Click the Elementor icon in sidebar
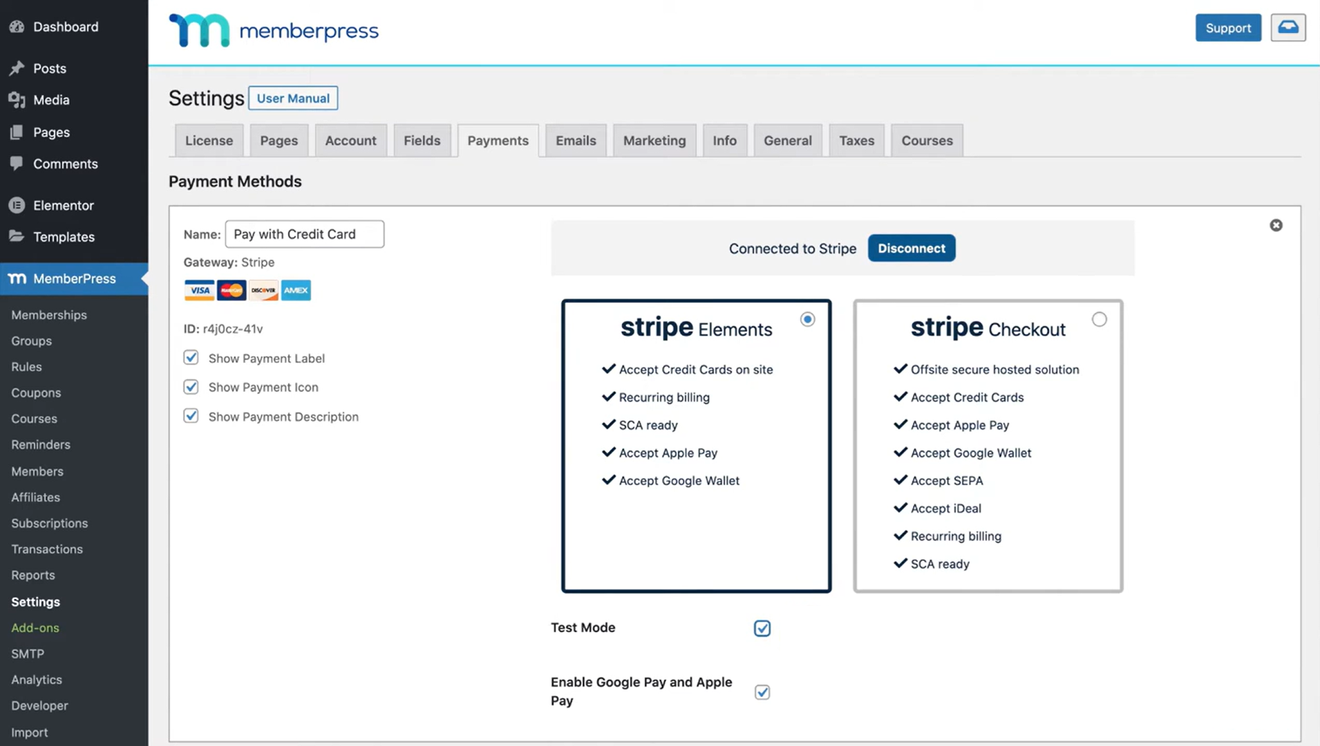1320x746 pixels. 17,205
